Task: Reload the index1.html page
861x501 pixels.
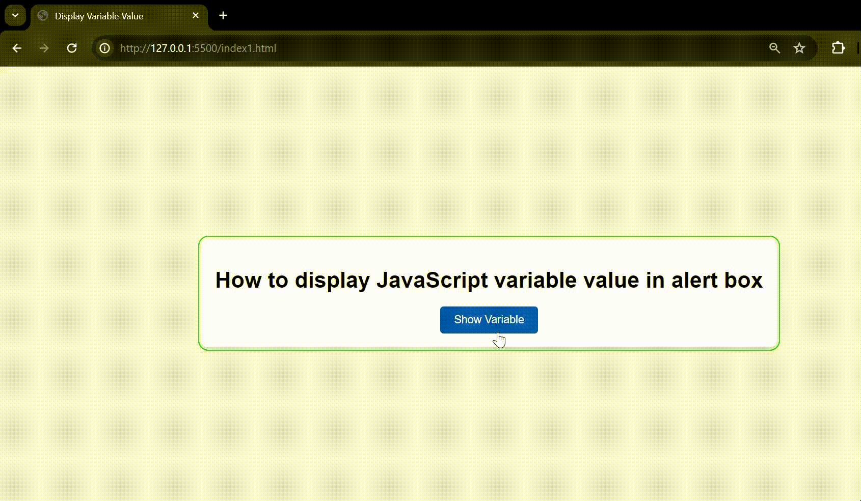Action: pyautogui.click(x=72, y=48)
